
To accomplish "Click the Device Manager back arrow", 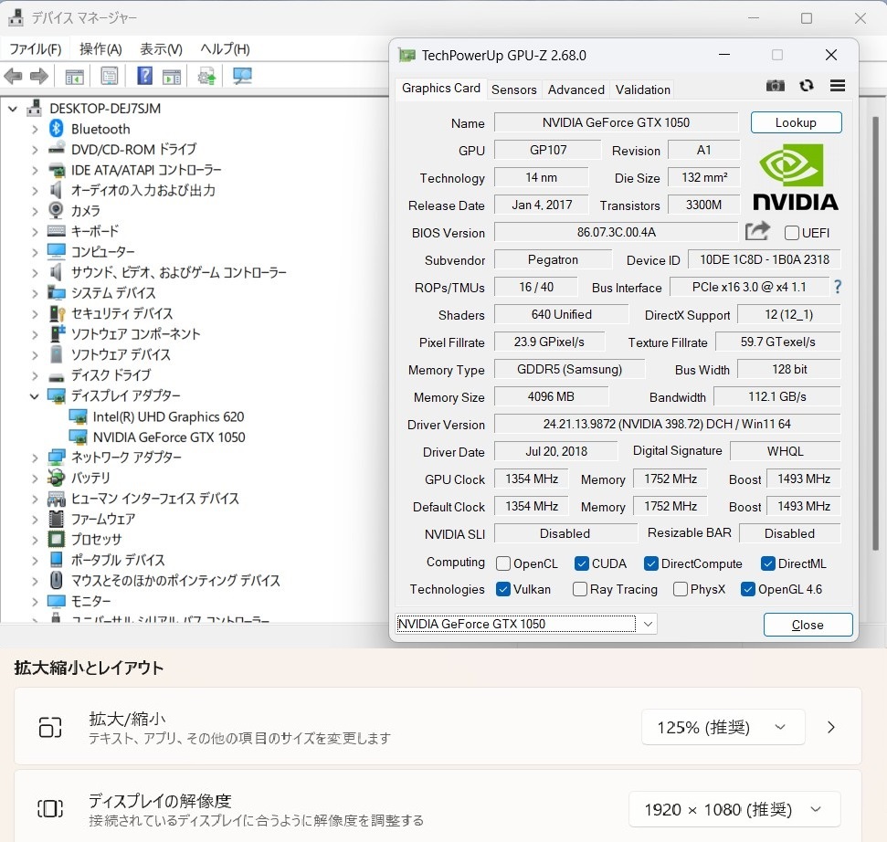I will [x=14, y=77].
